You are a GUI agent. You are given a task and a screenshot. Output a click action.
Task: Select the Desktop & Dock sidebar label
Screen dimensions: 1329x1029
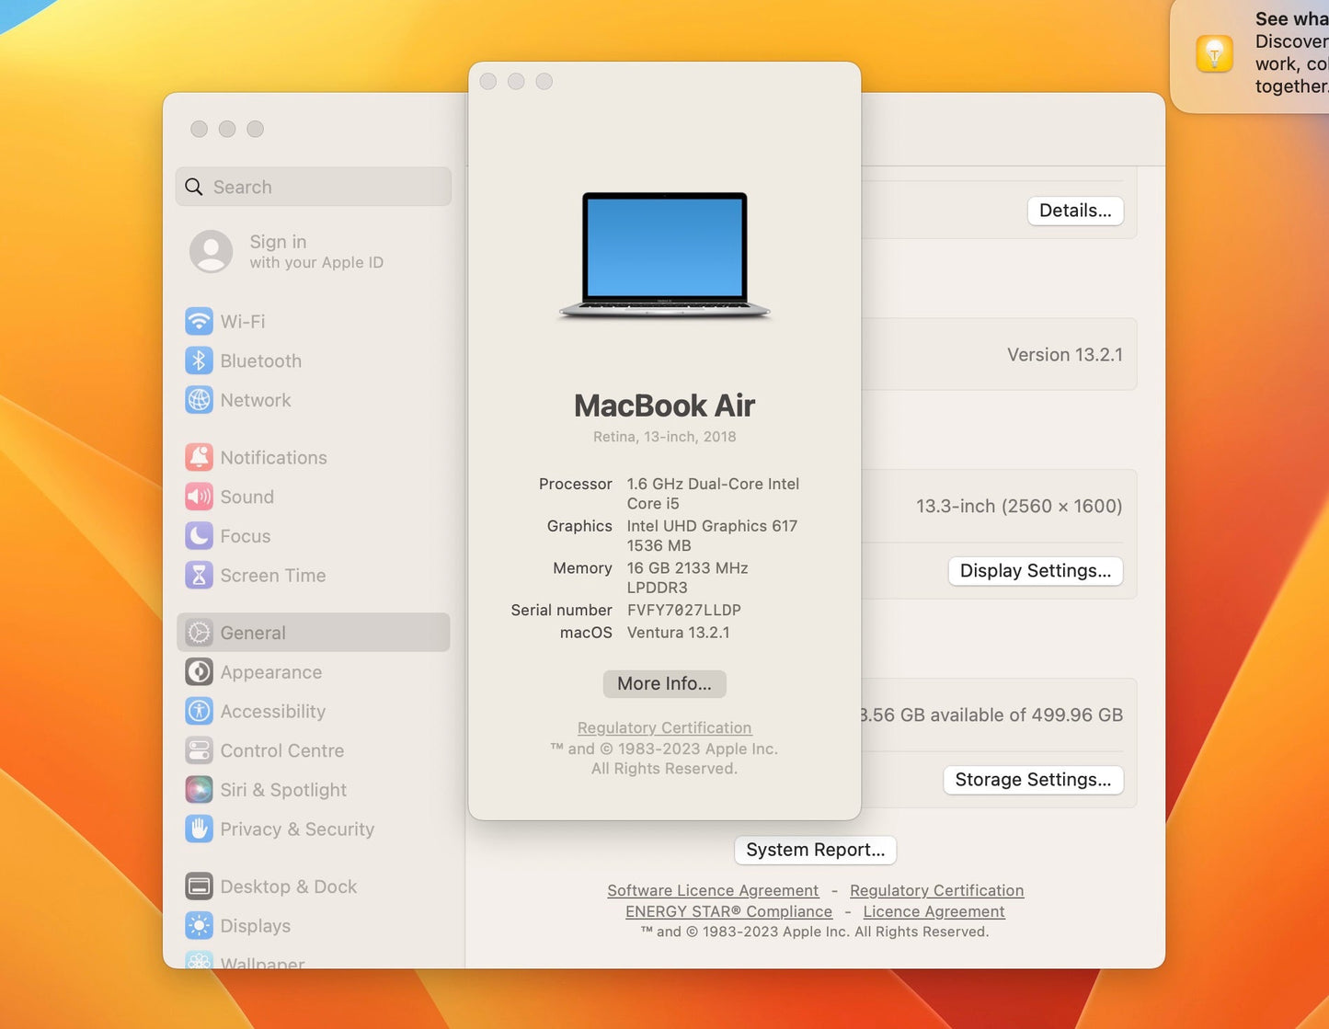(289, 886)
